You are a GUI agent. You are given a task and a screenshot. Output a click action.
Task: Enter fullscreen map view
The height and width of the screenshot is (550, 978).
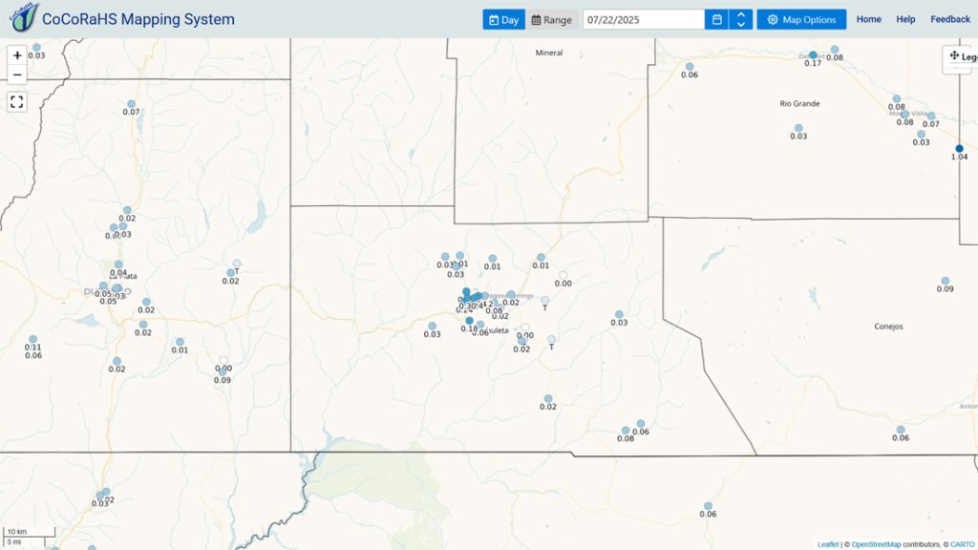[x=17, y=101]
